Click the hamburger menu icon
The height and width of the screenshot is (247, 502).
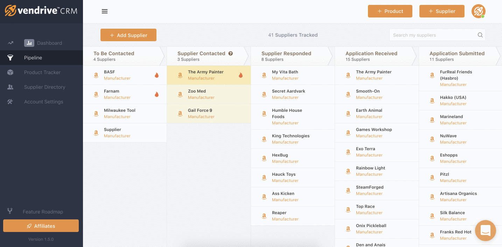click(x=104, y=11)
